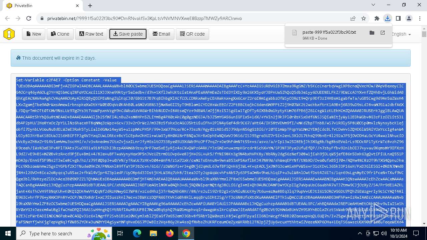Click the view site information icon
427x240 pixels.
point(42,19)
